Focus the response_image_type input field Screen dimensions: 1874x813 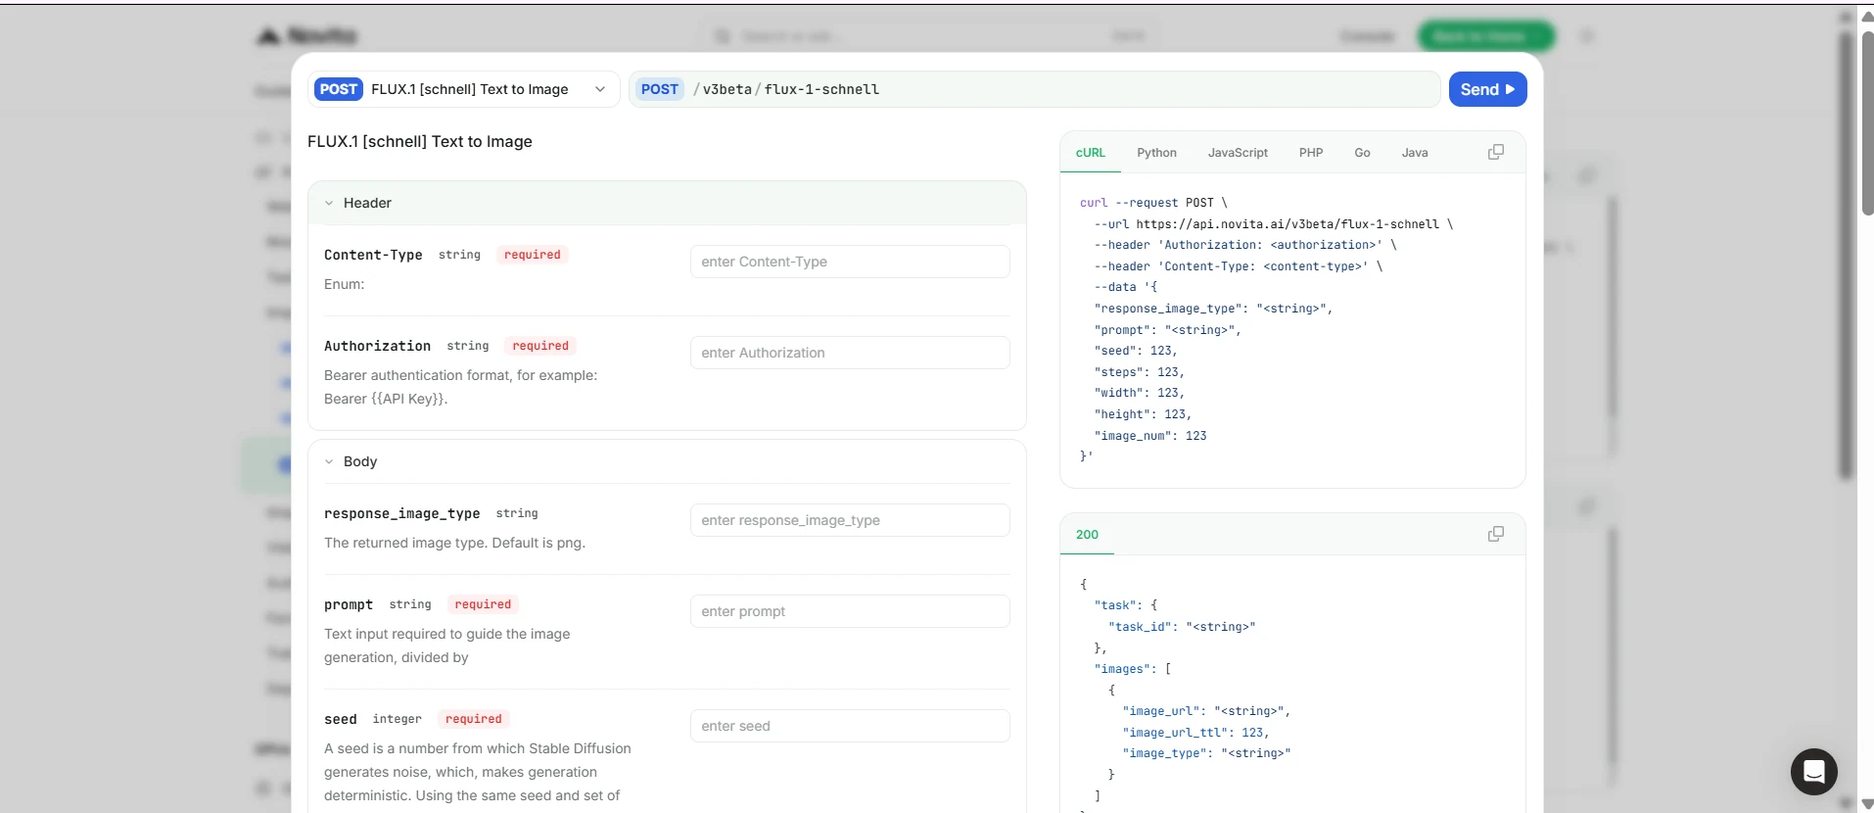[850, 520]
